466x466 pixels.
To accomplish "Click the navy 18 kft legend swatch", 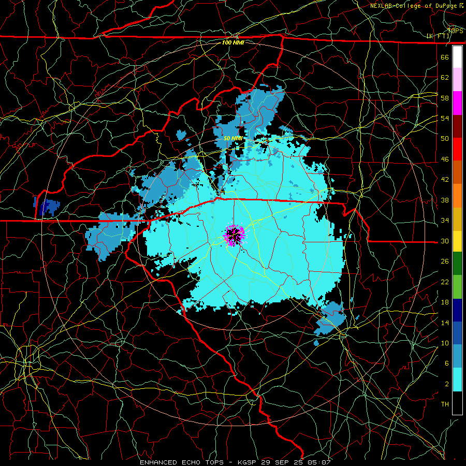I will coord(457,310).
